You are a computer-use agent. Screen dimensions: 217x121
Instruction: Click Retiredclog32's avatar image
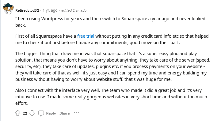8,9
